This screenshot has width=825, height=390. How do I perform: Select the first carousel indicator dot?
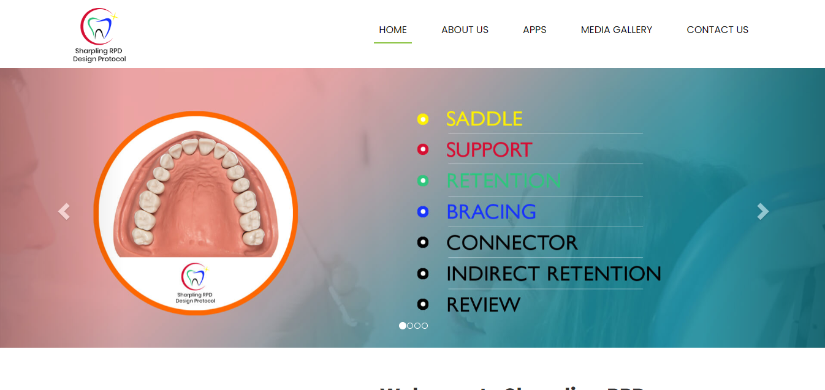coord(403,326)
